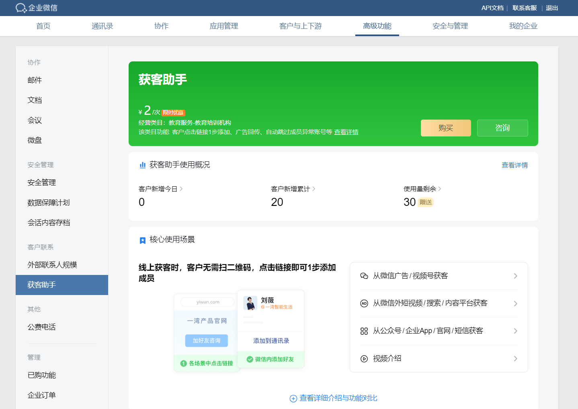Expand 使用量剩余 chevron
The width and height of the screenshot is (578, 409).
[440, 189]
